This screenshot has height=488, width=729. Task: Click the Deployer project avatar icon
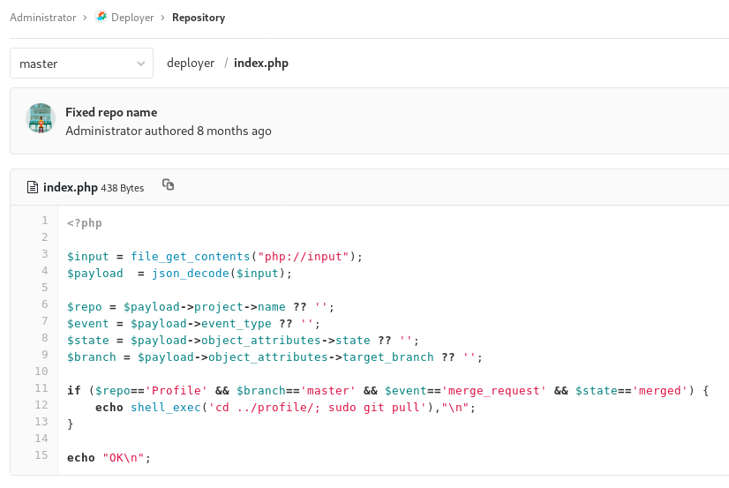tap(102, 18)
